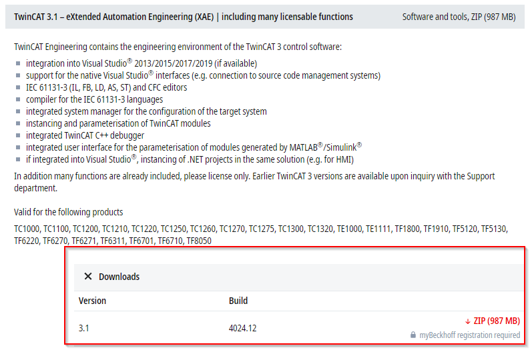
Task: Select the version cell '3.1'
Action: (x=84, y=328)
